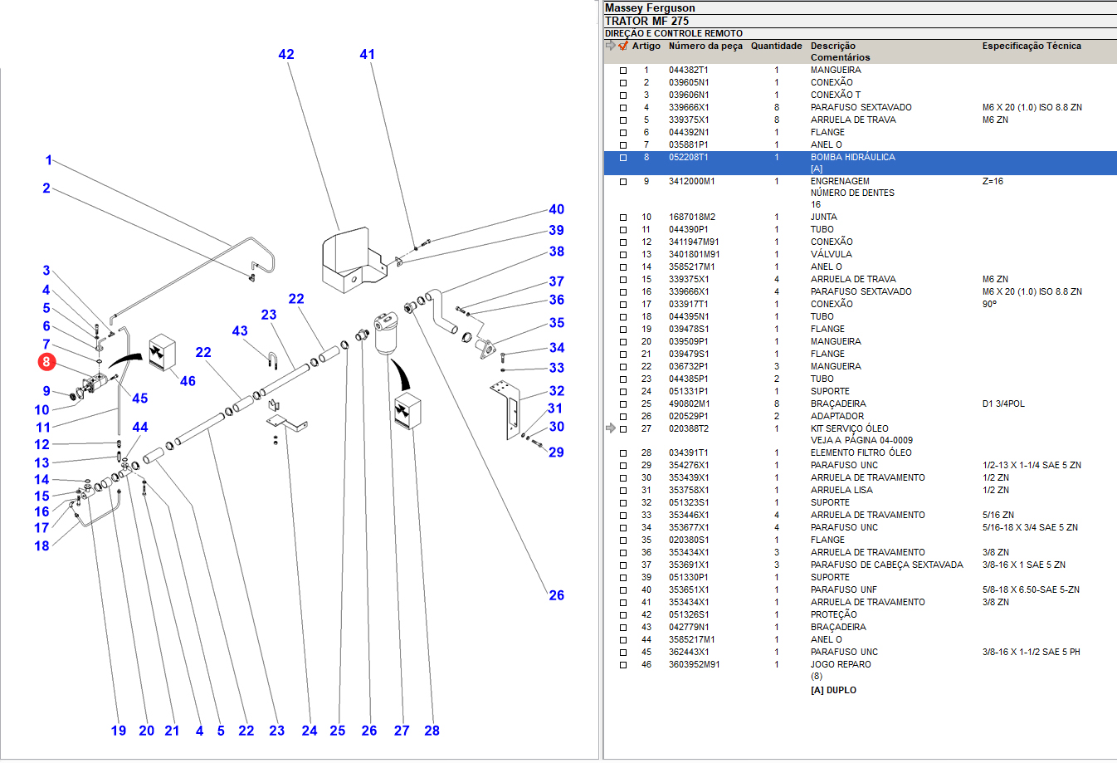Select callout number 42 on the diagram

[x=286, y=55]
